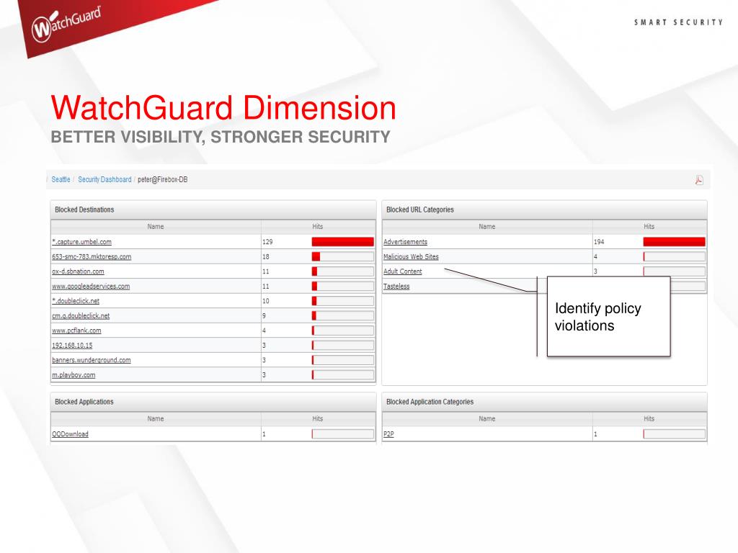This screenshot has height=553, width=738.
Task: Sort Blocked Application Categories by Hits
Action: coord(649,418)
